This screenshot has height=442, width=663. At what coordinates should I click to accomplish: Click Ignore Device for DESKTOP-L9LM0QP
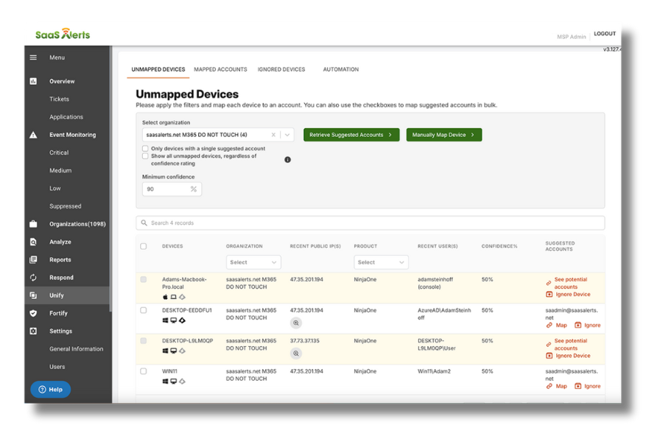(573, 356)
